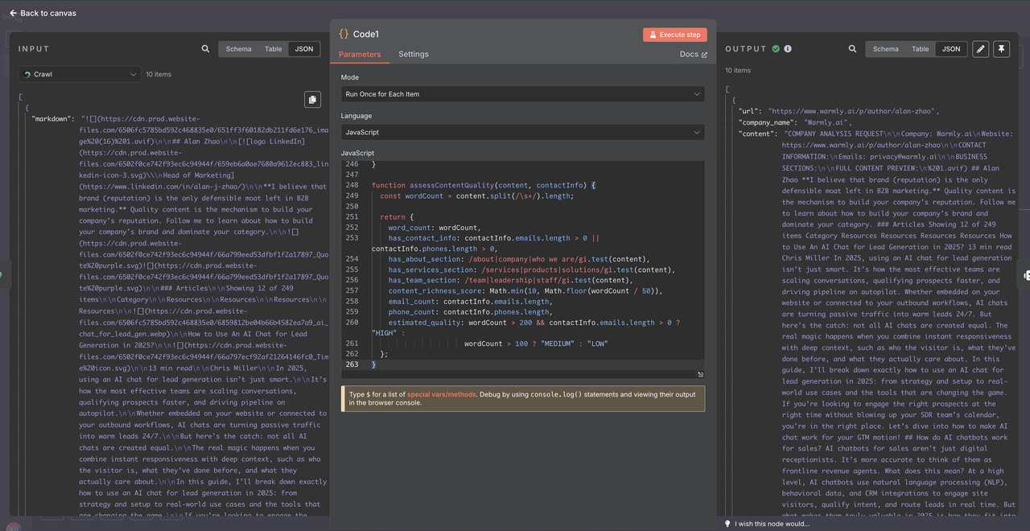This screenshot has height=531, width=1030.
Task: Click inside the JavaScript code editor
Action: [531, 282]
